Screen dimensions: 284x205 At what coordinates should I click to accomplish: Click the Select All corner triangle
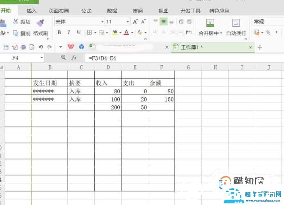[2, 67]
